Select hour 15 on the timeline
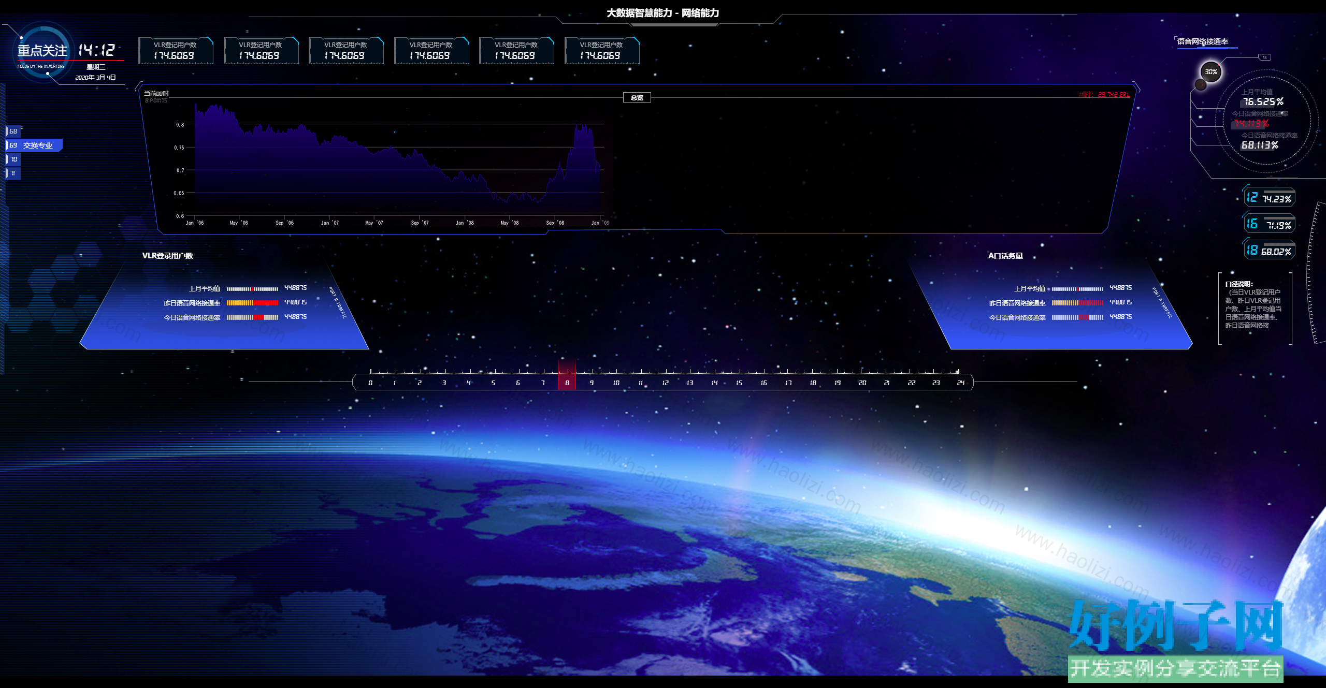Image resolution: width=1326 pixels, height=688 pixels. (x=739, y=383)
